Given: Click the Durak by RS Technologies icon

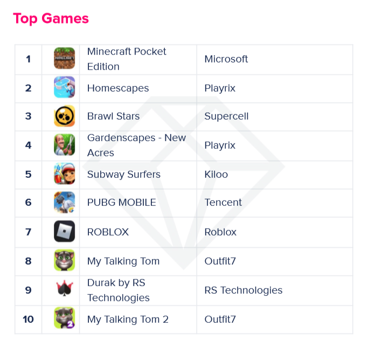Looking at the screenshot, I should 65,290.
